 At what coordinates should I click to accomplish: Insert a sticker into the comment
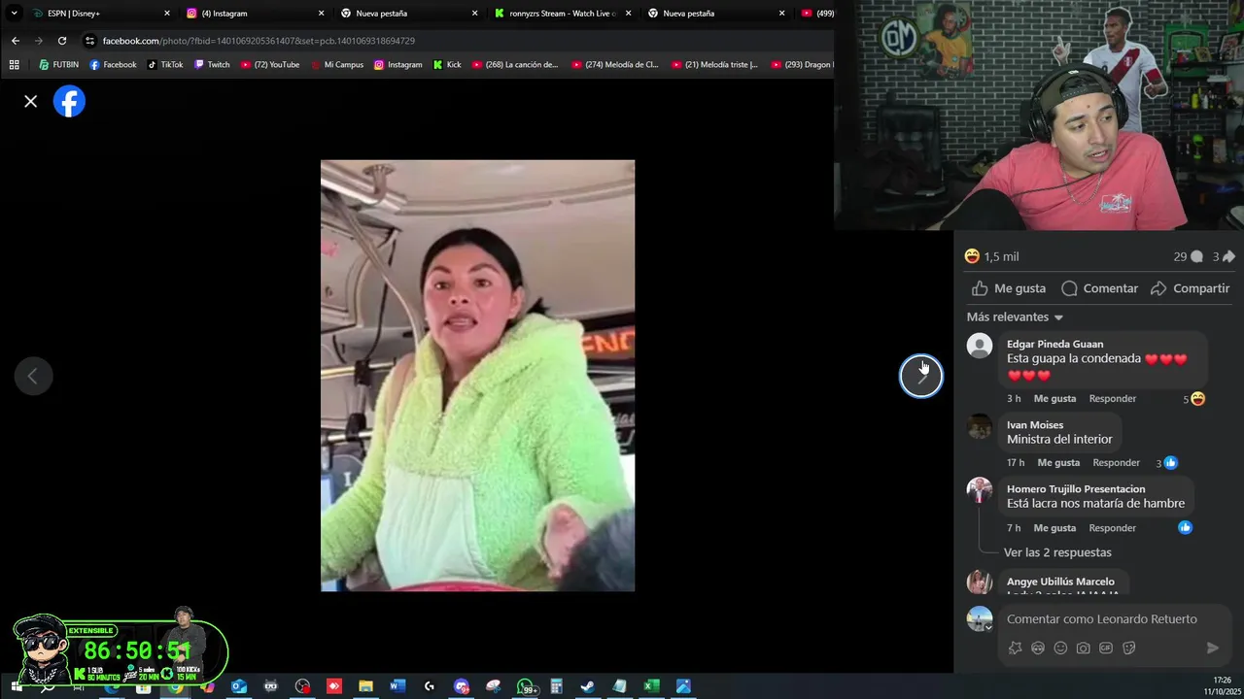pyautogui.click(x=1128, y=648)
